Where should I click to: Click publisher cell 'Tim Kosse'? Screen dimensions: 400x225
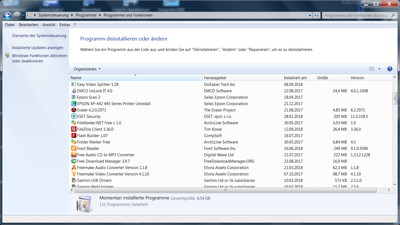point(213,129)
